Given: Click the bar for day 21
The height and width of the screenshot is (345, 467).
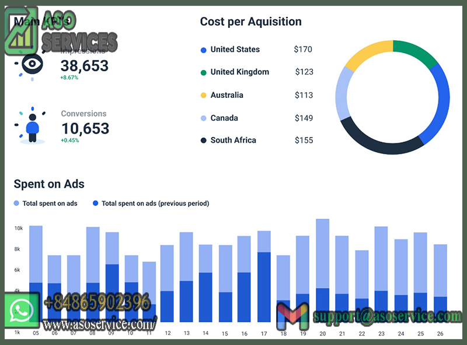Looking at the screenshot, I should point(341,279).
